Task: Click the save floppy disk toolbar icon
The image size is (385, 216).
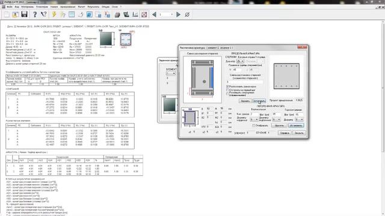Action: [24, 14]
